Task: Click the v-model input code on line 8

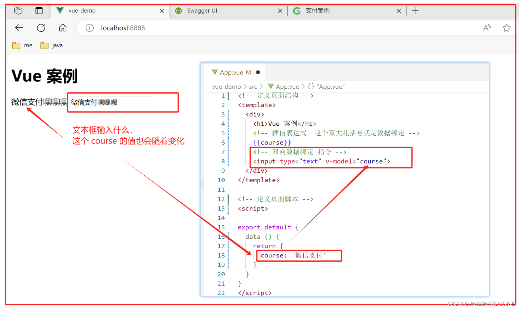Action: coord(322,161)
